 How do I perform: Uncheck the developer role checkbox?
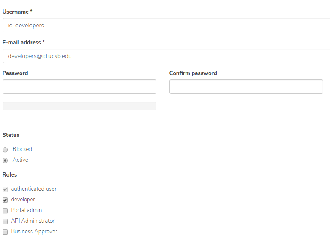click(x=5, y=200)
